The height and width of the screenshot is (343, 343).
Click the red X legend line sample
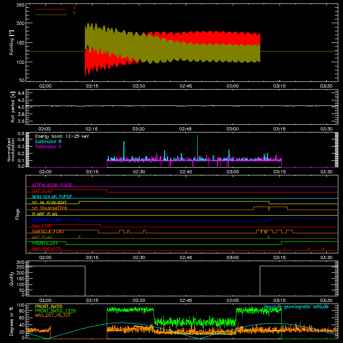(51, 9)
